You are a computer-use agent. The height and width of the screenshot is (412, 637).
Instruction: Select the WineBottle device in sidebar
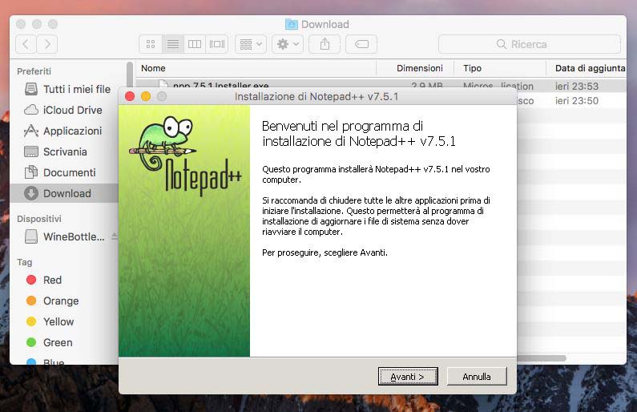[65, 236]
